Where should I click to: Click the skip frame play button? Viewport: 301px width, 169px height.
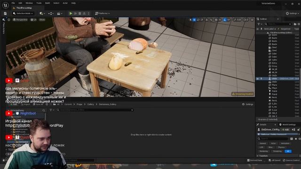[75, 14]
